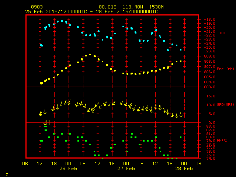Click the RH(%) humidity axis label

coord(222,140)
